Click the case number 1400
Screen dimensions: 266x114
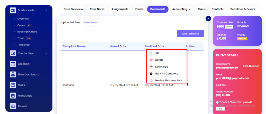point(220,26)
